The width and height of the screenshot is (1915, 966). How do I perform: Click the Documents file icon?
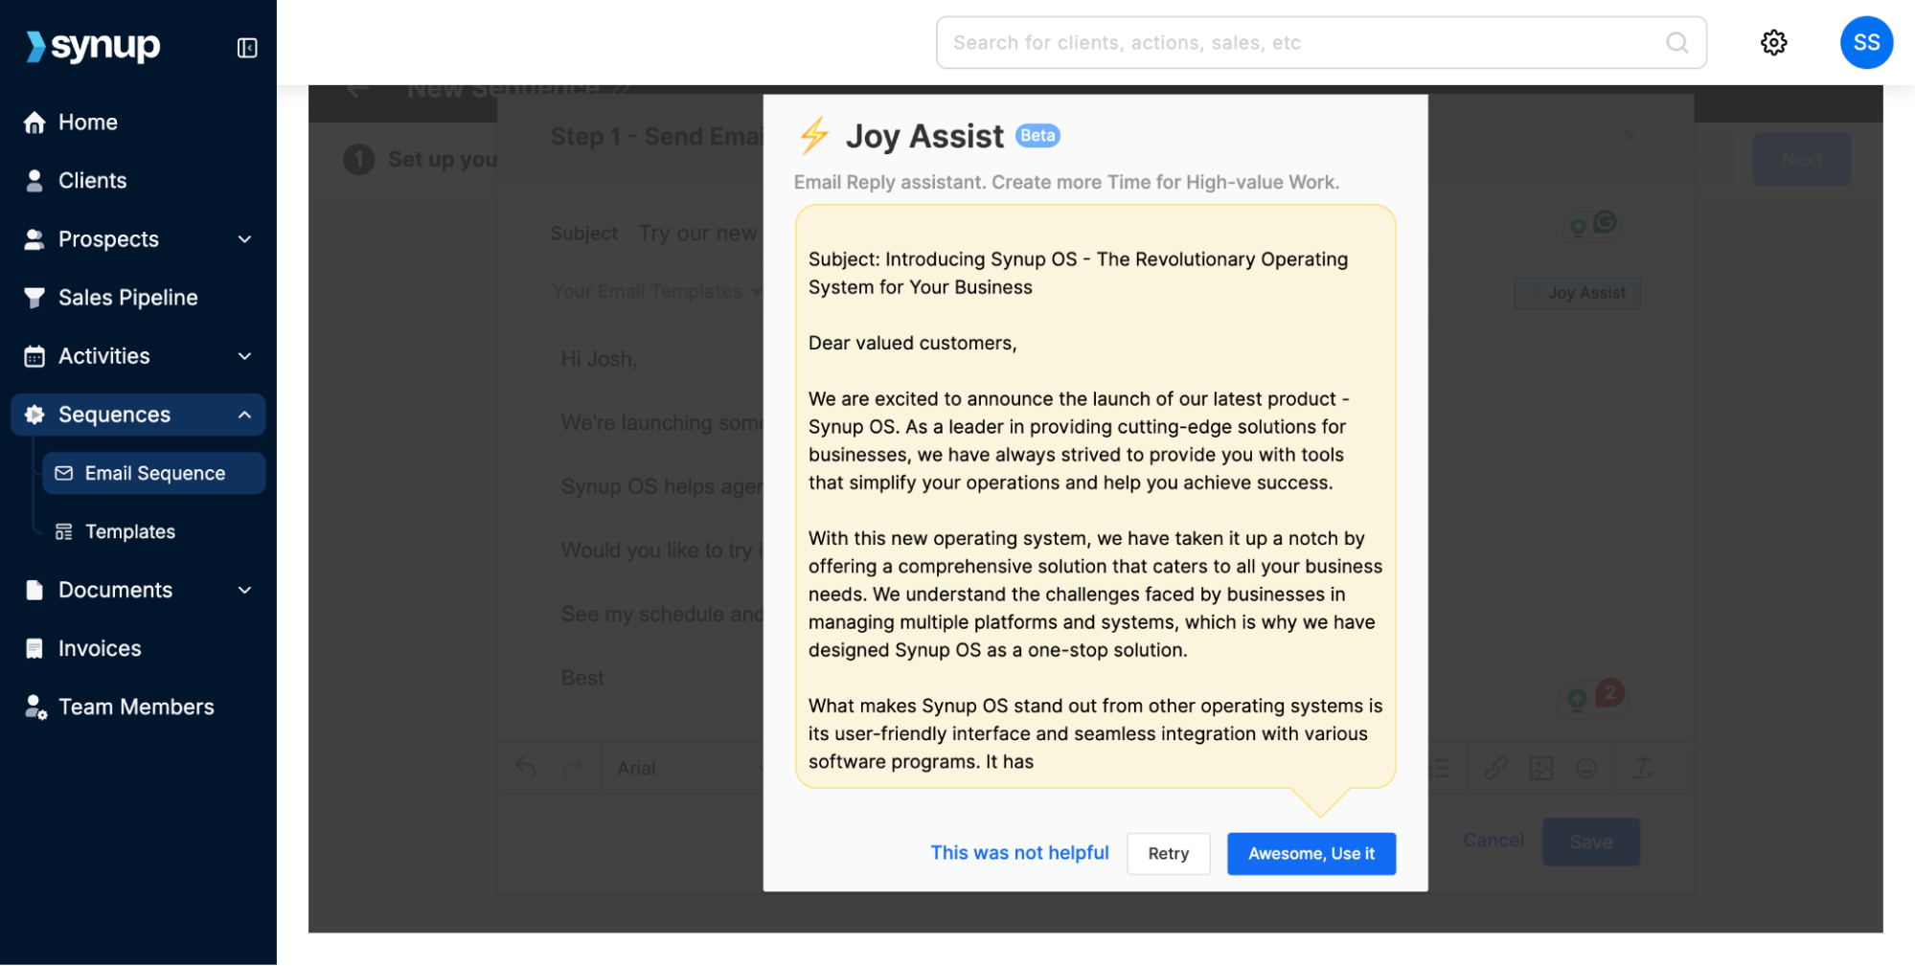34,590
